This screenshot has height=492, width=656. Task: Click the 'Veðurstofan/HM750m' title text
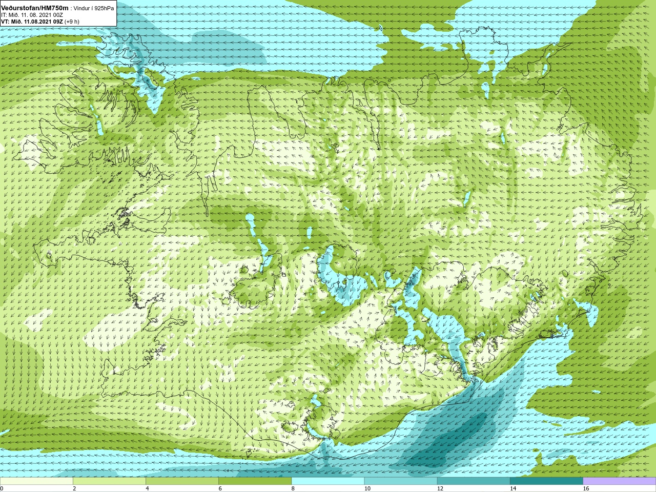click(35, 8)
